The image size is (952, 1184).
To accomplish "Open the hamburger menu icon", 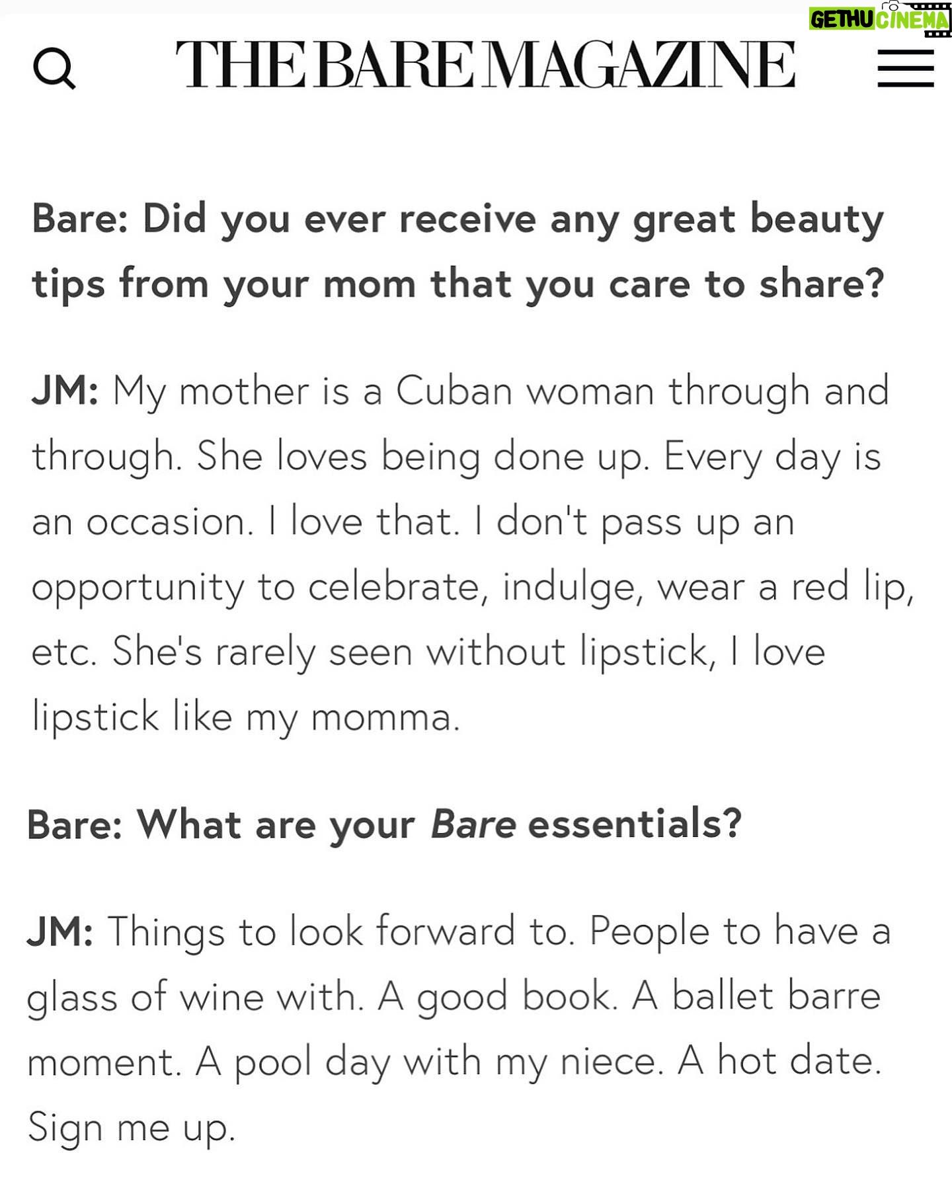I will coord(905,68).
